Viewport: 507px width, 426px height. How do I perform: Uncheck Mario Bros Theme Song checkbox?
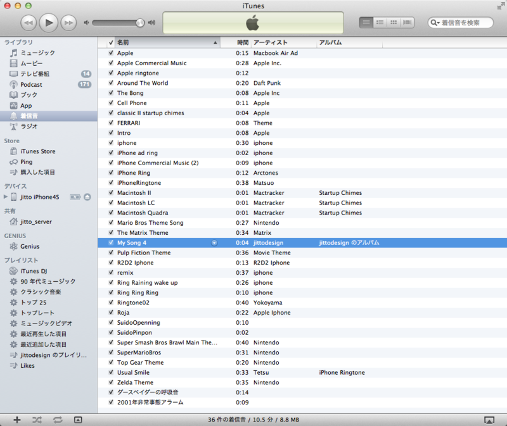[x=111, y=223]
